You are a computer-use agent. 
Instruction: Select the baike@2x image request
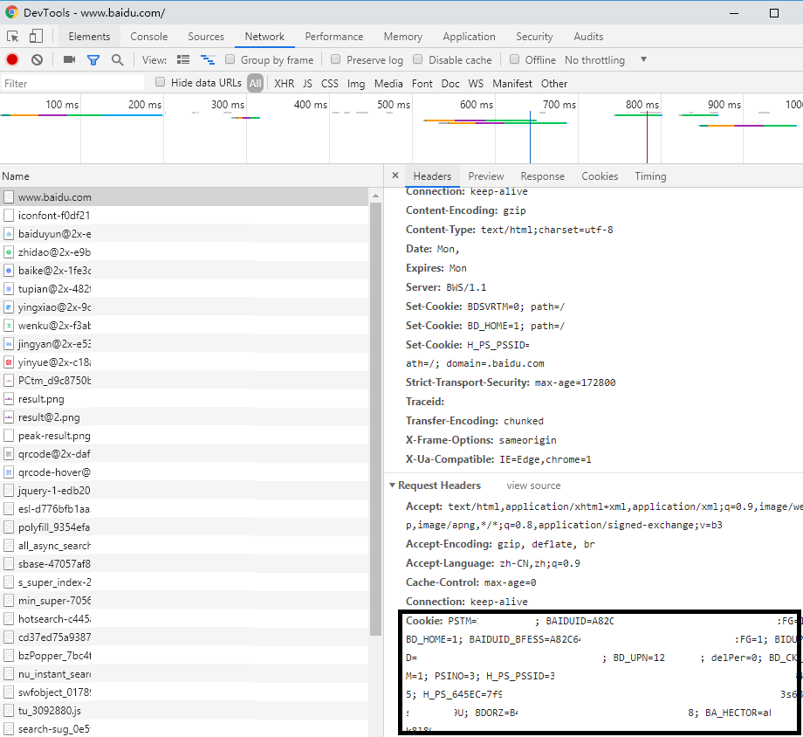[184, 271]
